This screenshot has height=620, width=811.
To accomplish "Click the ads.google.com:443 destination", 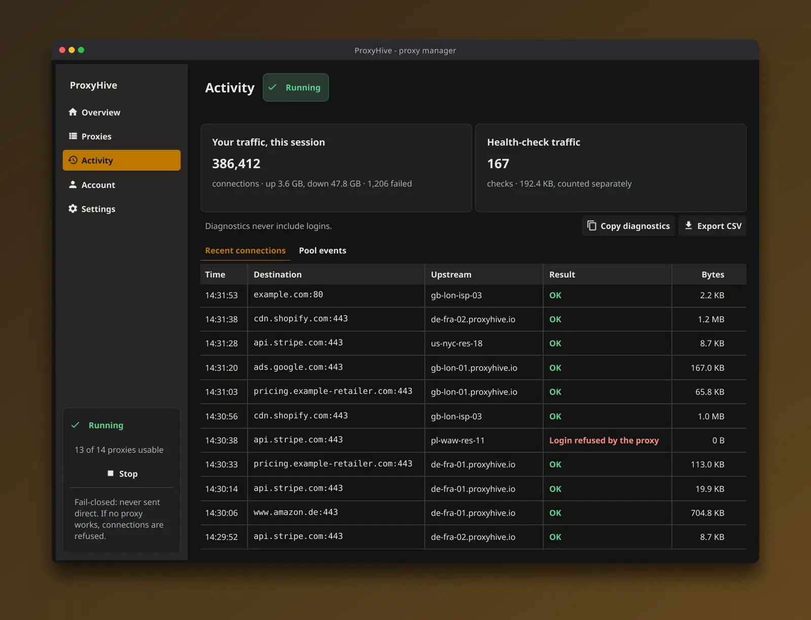I will 298,367.
